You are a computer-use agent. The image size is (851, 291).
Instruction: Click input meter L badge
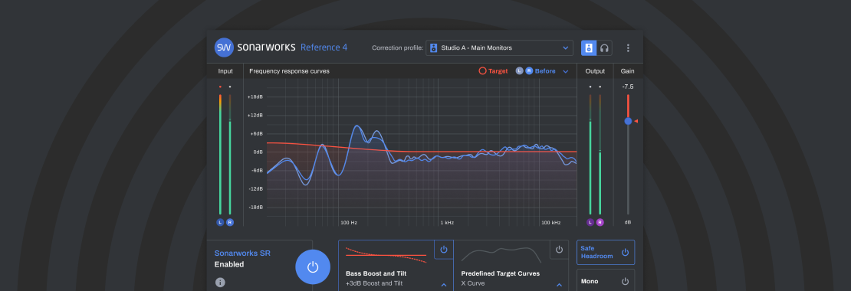point(220,222)
